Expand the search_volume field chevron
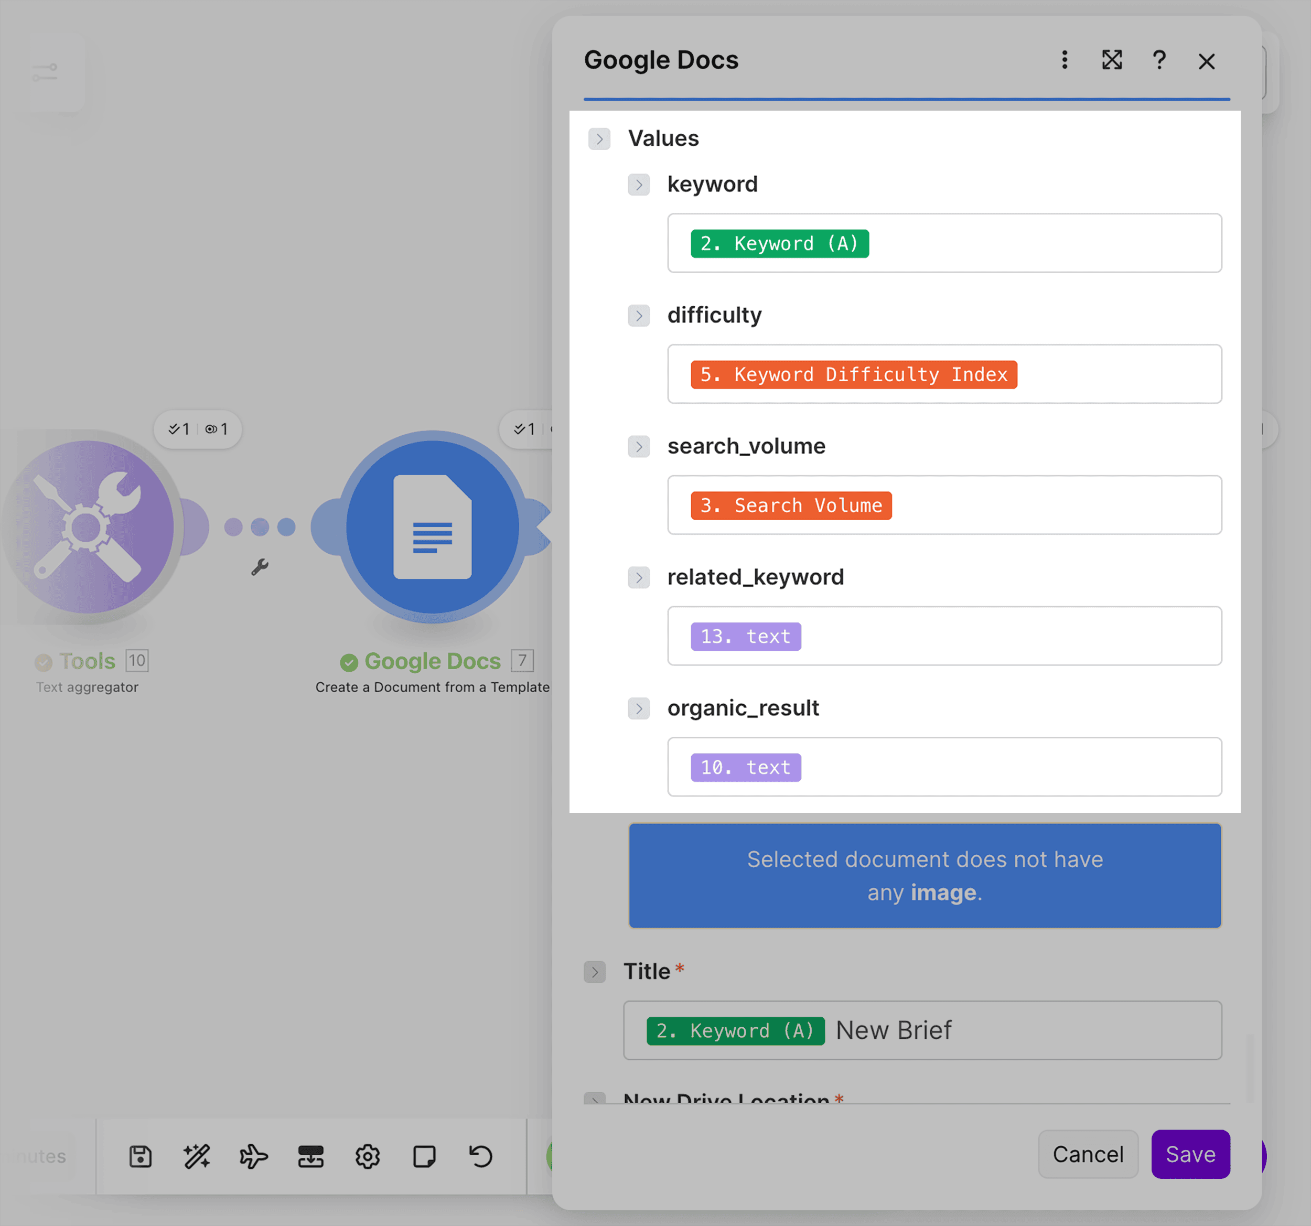This screenshot has height=1226, width=1311. pos(638,446)
